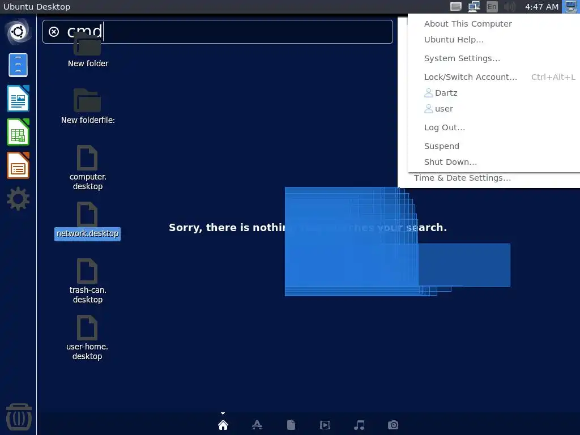This screenshot has height=435, width=580.
Task: Click the 4:47 AM clock indicator
Action: (541, 7)
